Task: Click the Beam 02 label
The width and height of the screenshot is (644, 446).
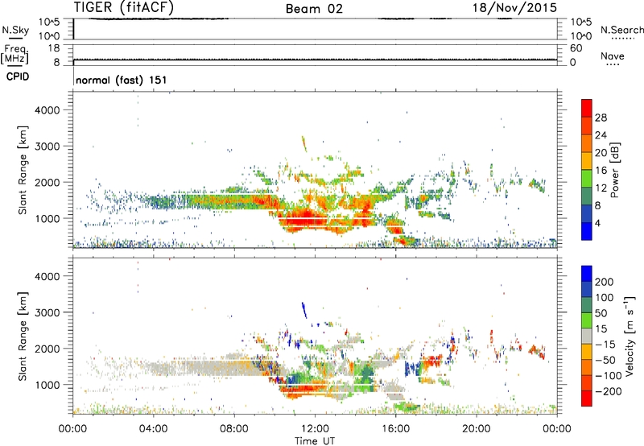Action: point(314,9)
